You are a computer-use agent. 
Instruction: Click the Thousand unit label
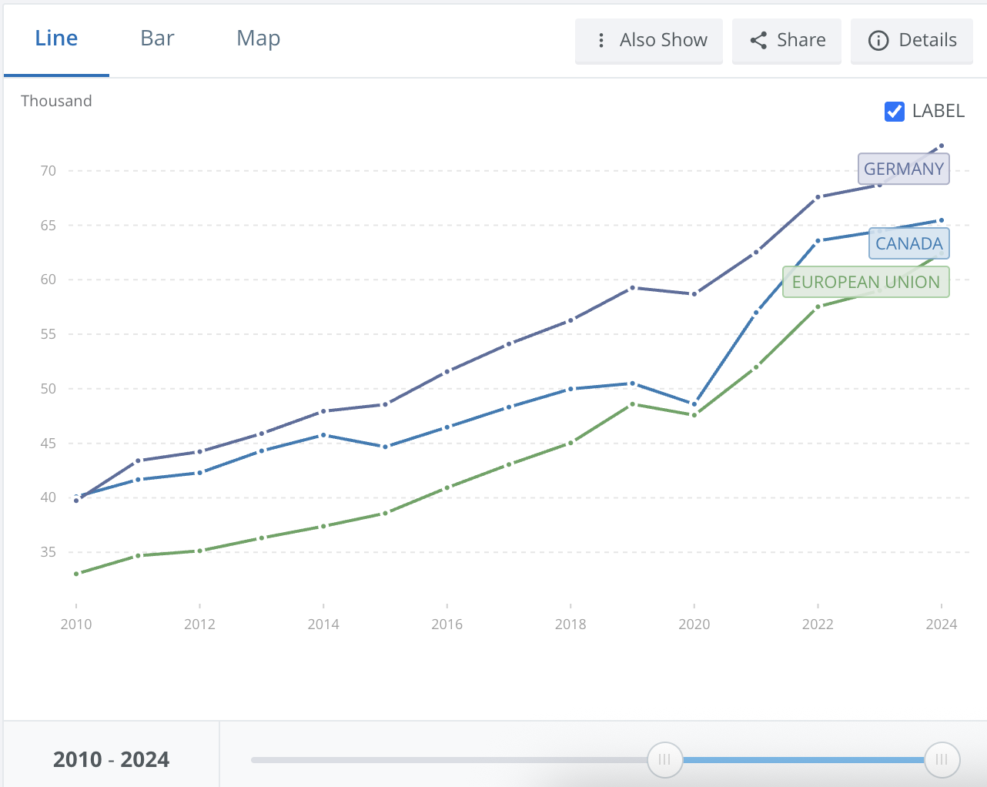pyautogui.click(x=56, y=101)
